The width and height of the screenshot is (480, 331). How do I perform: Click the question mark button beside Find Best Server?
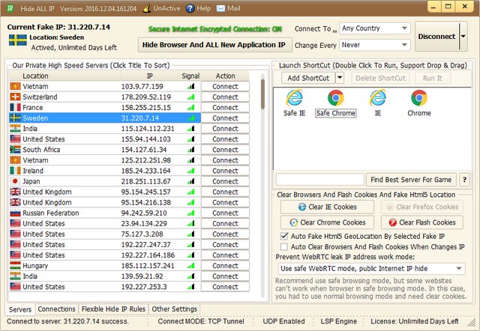tap(464, 180)
